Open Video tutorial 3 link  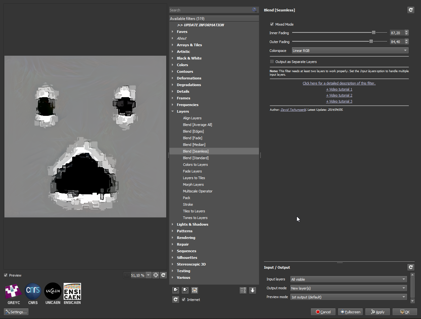click(339, 101)
